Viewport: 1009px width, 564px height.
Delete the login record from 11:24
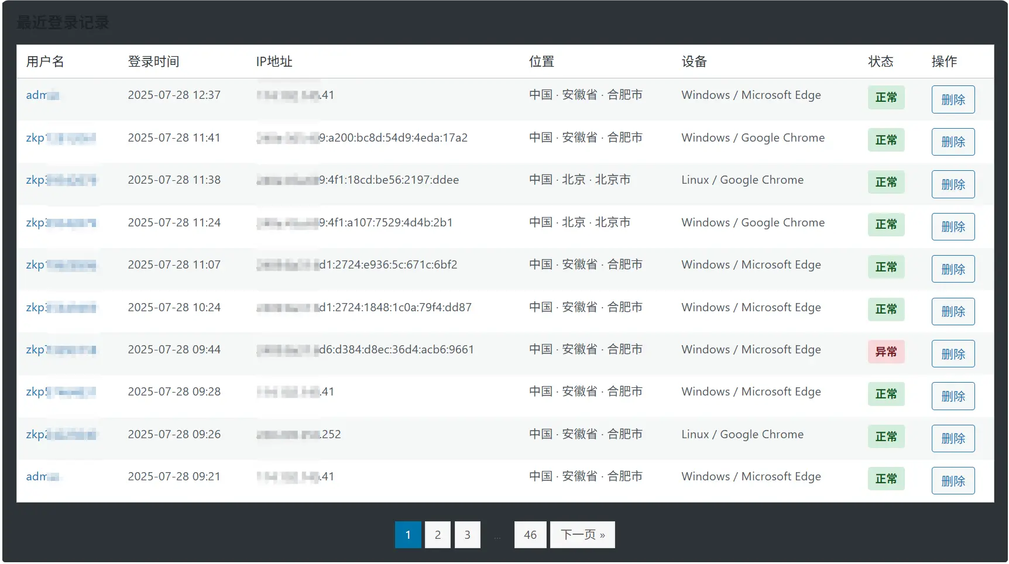click(x=953, y=226)
